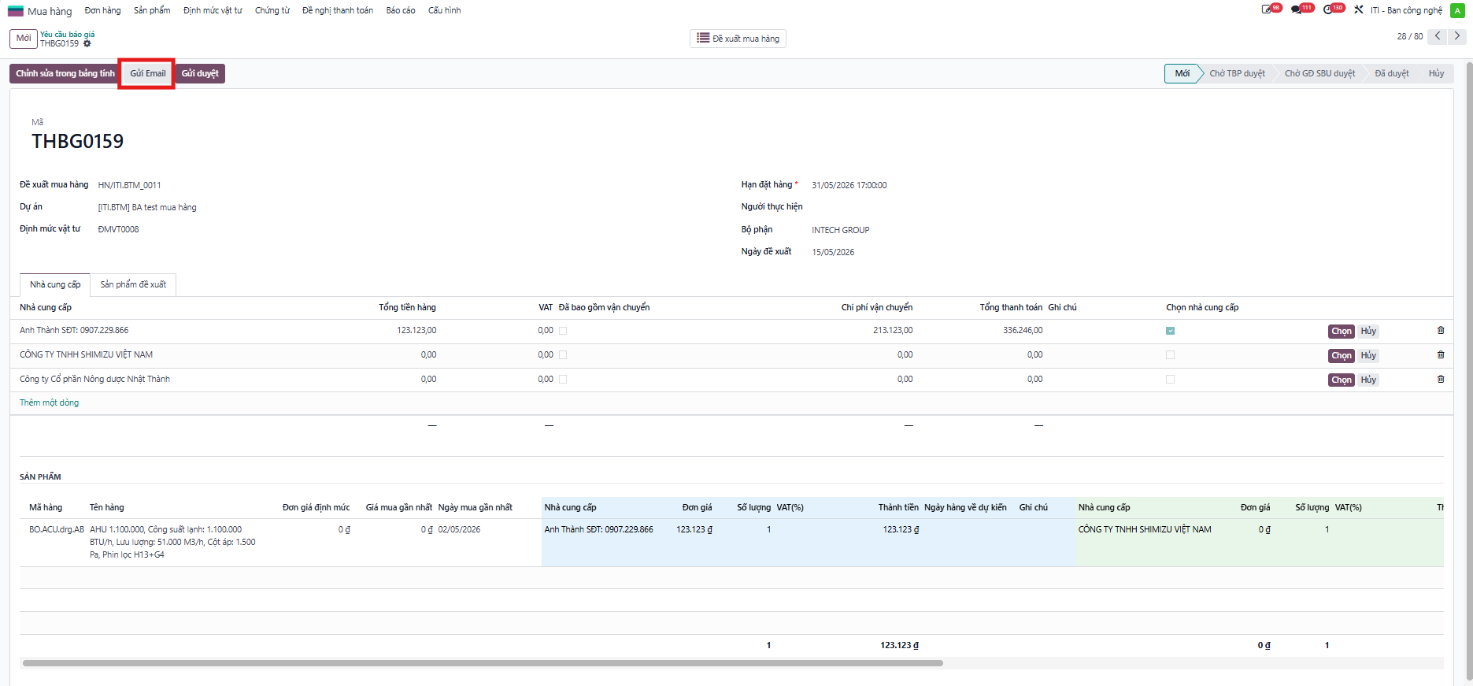The image size is (1473, 686).
Task: Set status to Chờ TBP duyệt stage
Action: point(1237,73)
